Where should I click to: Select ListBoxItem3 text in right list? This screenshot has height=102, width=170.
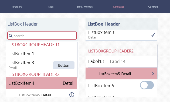click(x=101, y=32)
